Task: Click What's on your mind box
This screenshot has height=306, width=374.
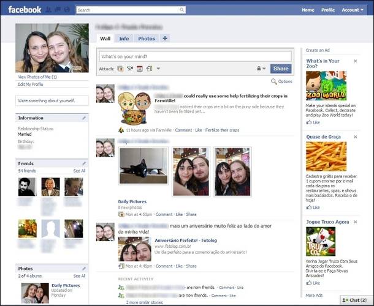Action: point(195,56)
